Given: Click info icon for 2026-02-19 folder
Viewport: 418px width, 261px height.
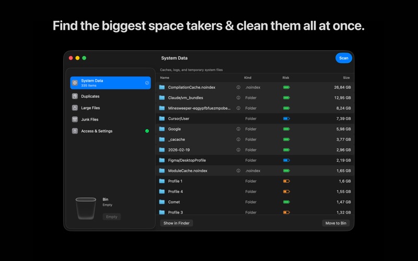Looking at the screenshot, I should coord(238,150).
